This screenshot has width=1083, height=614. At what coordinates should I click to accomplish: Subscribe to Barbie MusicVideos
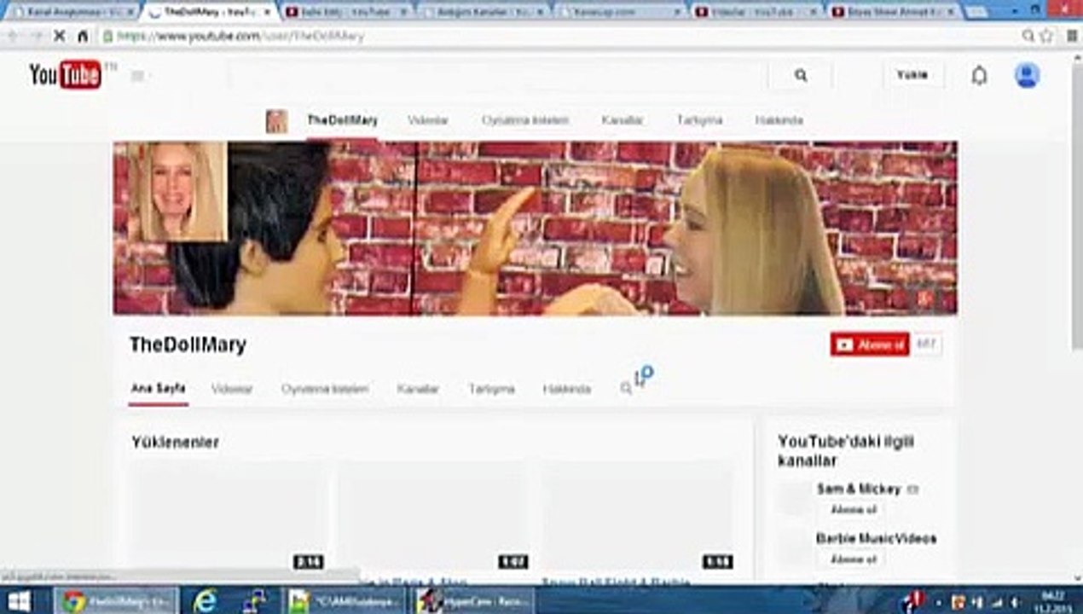(x=854, y=559)
